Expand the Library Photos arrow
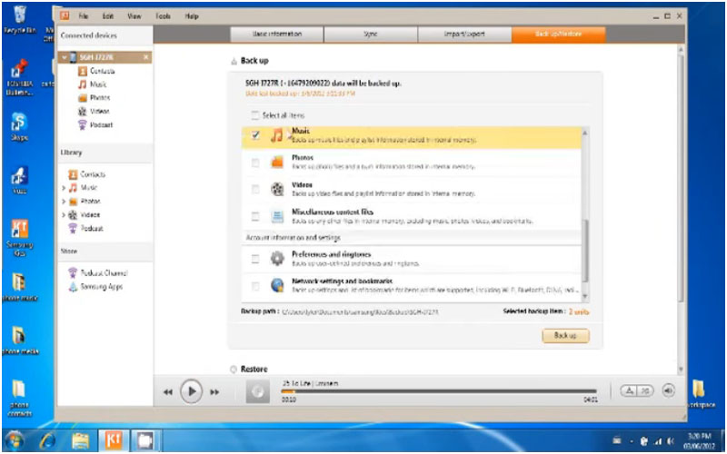727x454 pixels. pyautogui.click(x=64, y=202)
